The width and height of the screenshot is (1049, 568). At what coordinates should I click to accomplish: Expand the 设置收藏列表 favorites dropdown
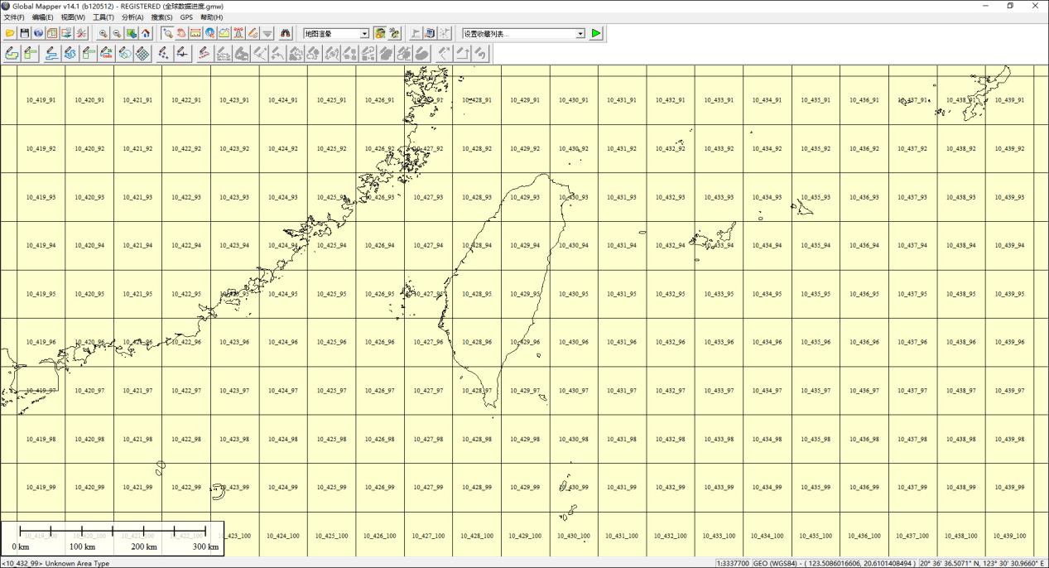580,34
